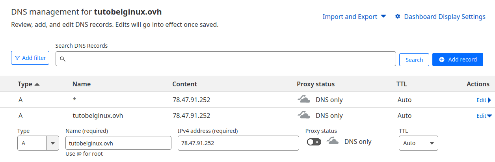The height and width of the screenshot is (162, 495).
Task: Click the gray cloud in tutobelginux.ovh row
Action: pos(303,115)
